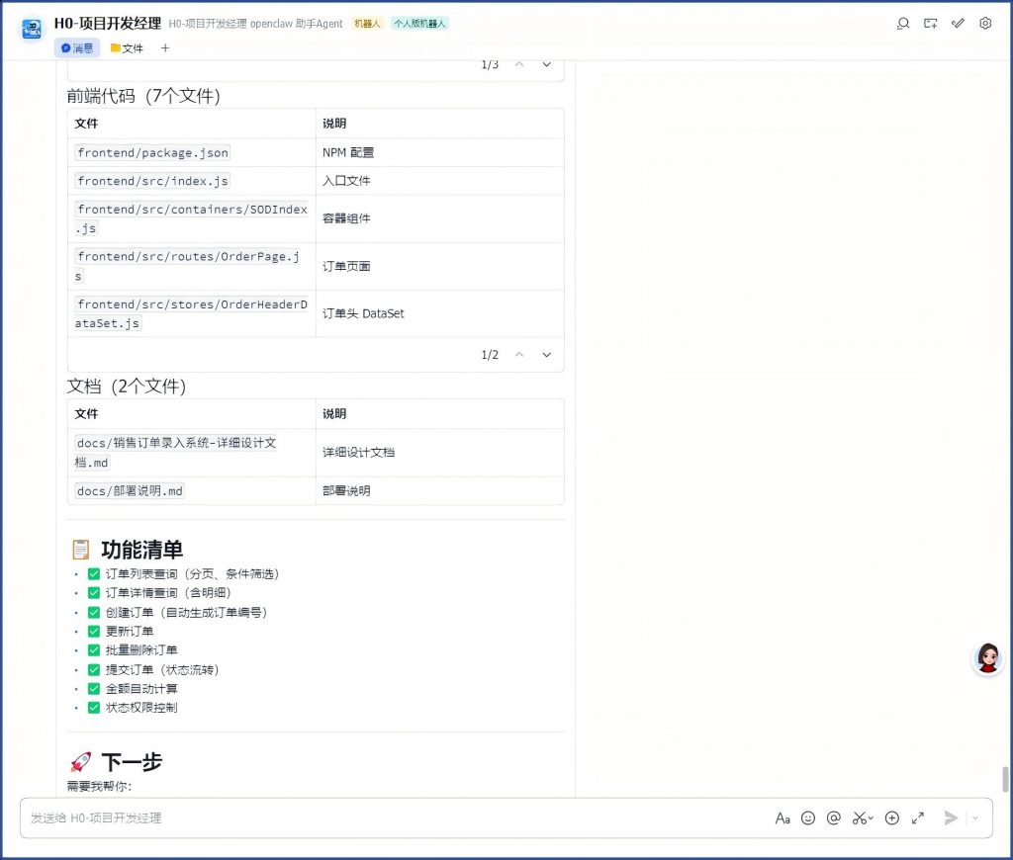
Task: Click the floating assistant avatar
Action: click(987, 658)
